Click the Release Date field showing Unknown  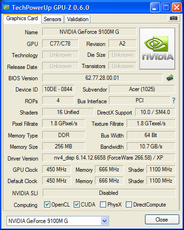click(x=60, y=66)
